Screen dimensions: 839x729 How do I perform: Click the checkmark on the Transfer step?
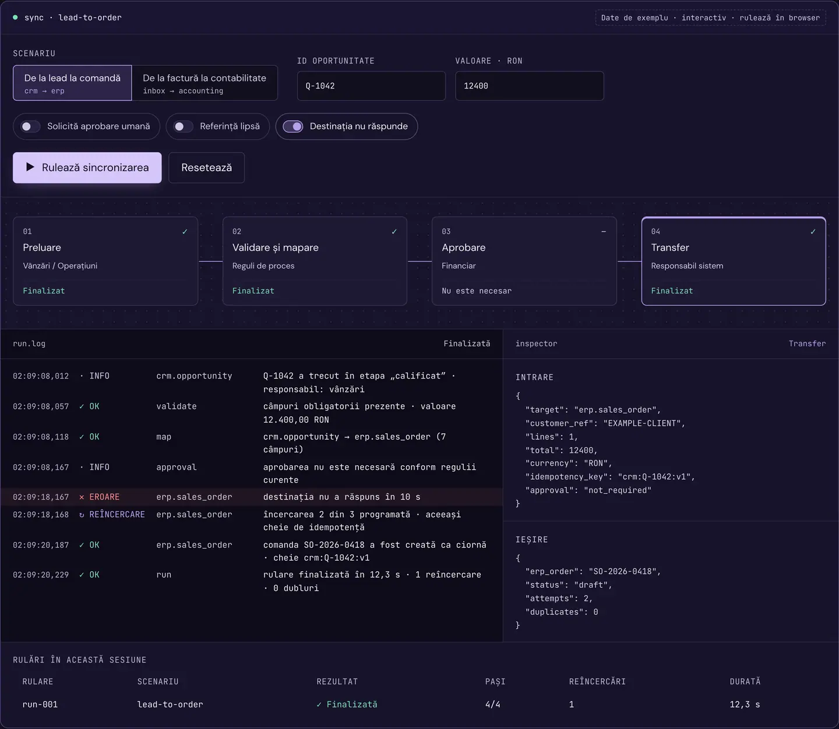tap(813, 232)
